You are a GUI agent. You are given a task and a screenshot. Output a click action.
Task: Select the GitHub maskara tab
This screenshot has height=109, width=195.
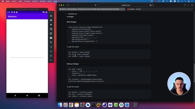pyautogui.click(x=92, y=9)
